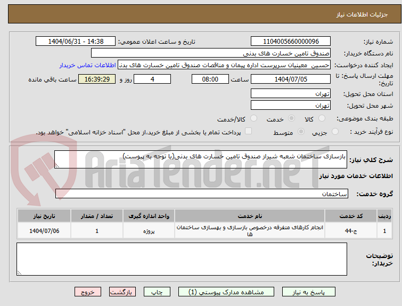Select the جزیی purchase type radio

coord(335,132)
